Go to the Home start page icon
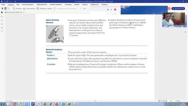Image resolution: width=188 pixels, height=106 pixels. point(2,12)
